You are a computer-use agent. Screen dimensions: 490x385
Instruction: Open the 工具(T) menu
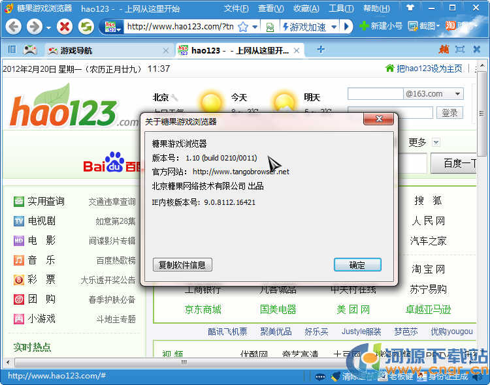[x=341, y=8]
